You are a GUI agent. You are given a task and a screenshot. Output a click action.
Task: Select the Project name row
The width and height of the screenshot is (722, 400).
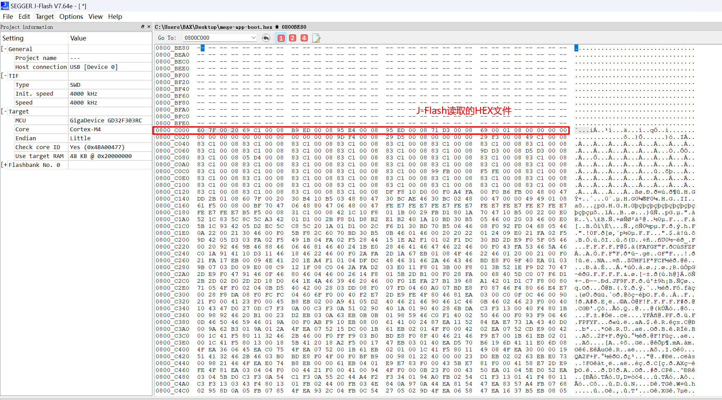coord(76,58)
